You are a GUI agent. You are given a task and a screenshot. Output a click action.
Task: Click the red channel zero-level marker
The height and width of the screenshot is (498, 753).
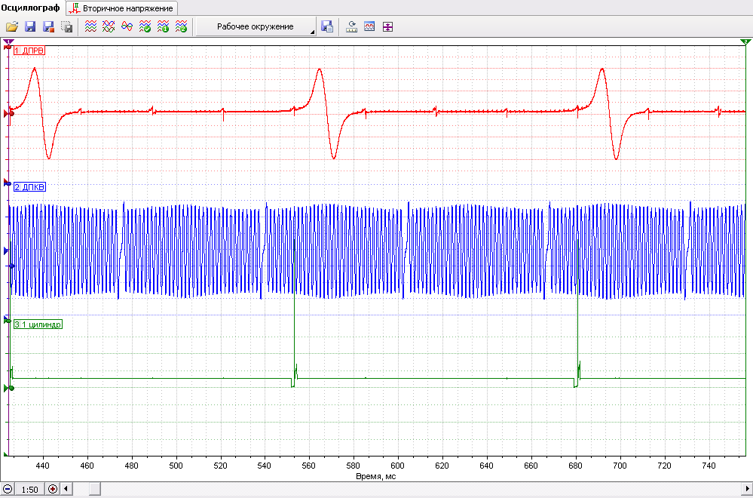8,114
